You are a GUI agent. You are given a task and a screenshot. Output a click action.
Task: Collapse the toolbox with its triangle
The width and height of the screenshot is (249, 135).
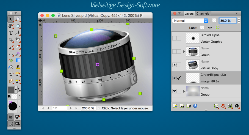pos(16,13)
